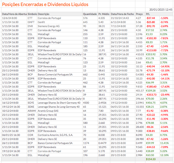Screen dimensions: 174x163
Task: Select the P/L cell €456.75
Action: click(151, 103)
